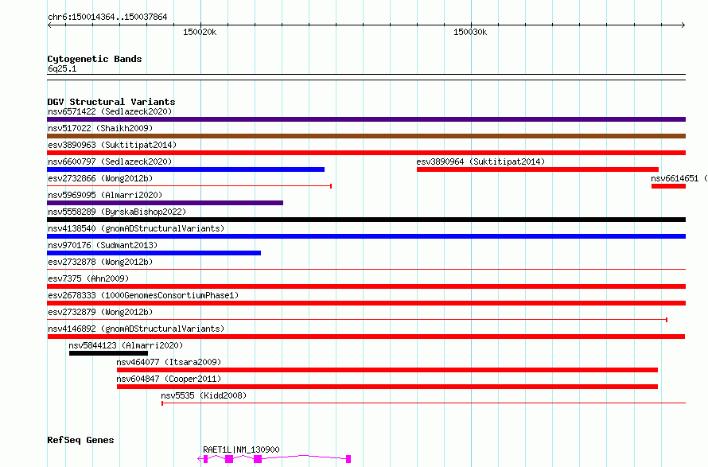Image resolution: width=708 pixels, height=467 pixels.
Task: Open the nsv6571422 (Sedlazeck2020) label
Action: pos(110,111)
